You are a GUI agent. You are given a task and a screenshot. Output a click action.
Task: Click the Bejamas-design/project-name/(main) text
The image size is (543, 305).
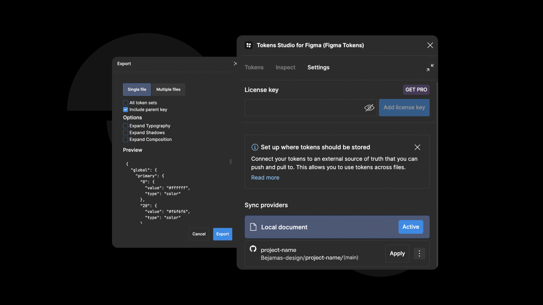coord(309,258)
